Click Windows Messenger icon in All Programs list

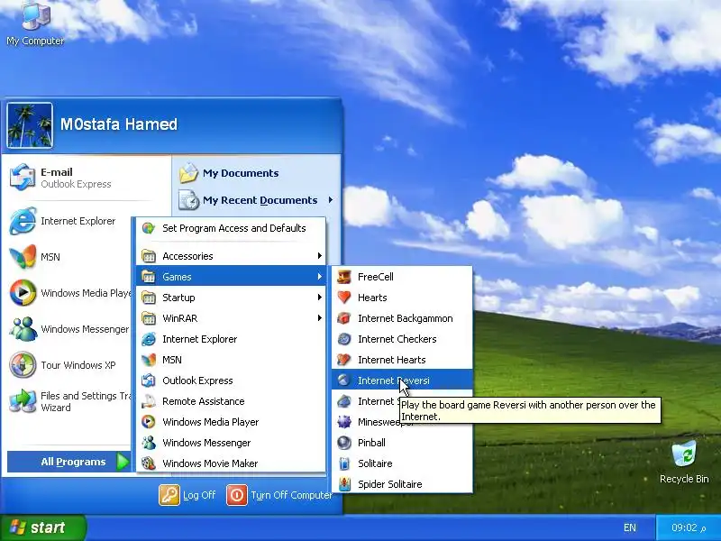pos(149,443)
